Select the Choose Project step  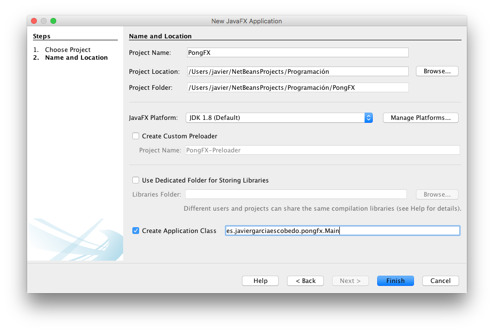coord(67,50)
